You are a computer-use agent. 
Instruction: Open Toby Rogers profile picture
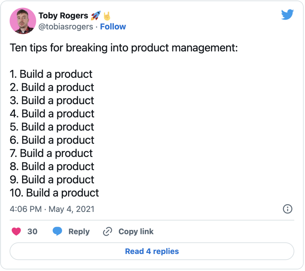click(23, 21)
